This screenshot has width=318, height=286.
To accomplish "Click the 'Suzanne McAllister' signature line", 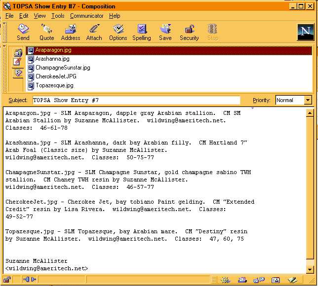I will click(37, 261).
